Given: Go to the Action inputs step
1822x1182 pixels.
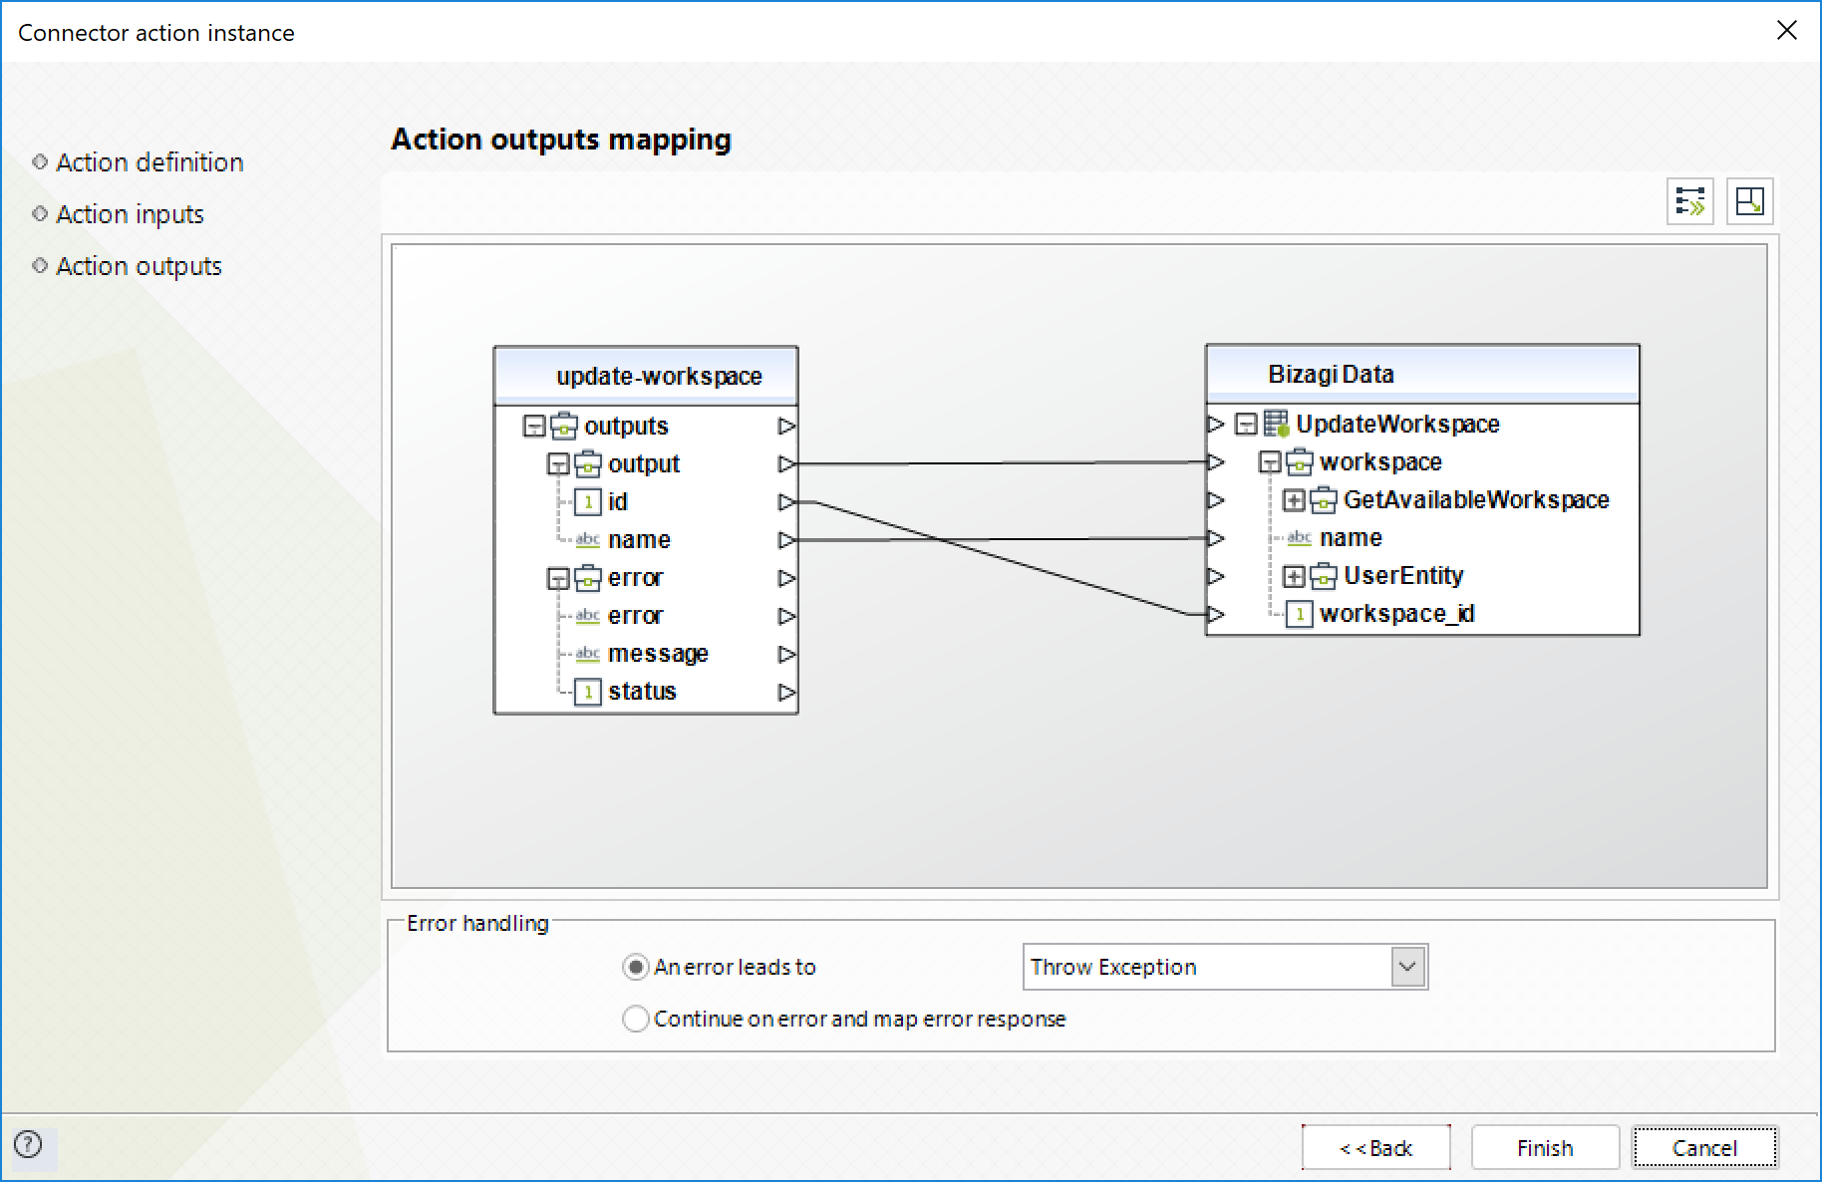Looking at the screenshot, I should click(130, 214).
